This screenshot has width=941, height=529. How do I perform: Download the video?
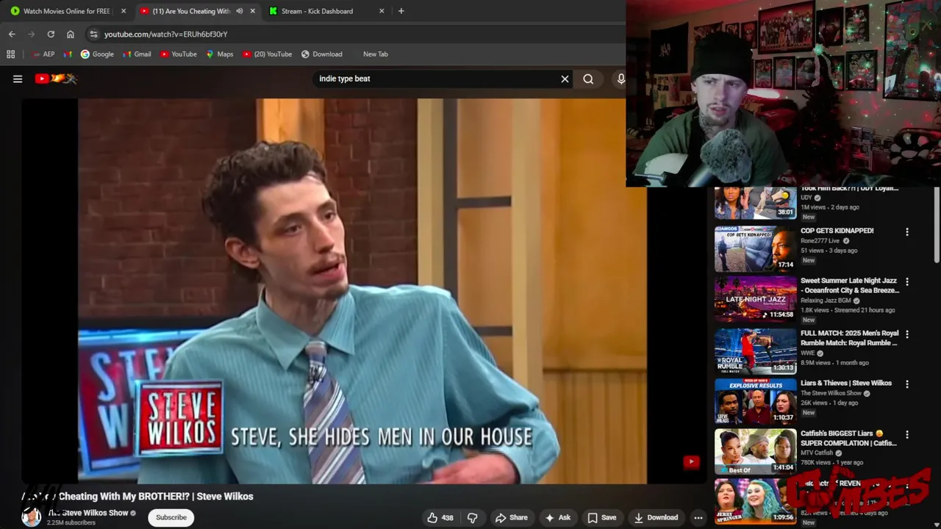656,517
